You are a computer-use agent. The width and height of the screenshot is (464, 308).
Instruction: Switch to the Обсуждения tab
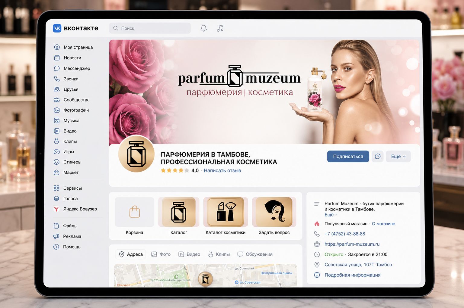pyautogui.click(x=255, y=254)
